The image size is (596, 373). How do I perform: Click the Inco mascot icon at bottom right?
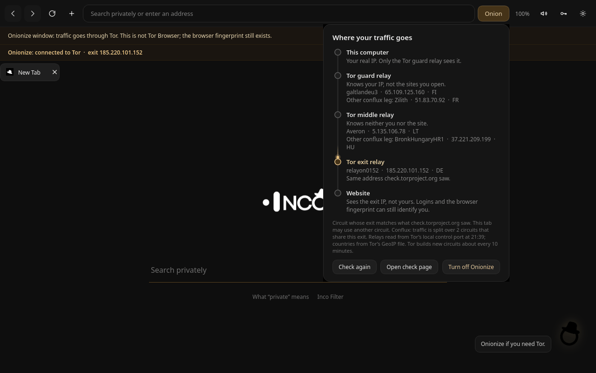coord(569,333)
